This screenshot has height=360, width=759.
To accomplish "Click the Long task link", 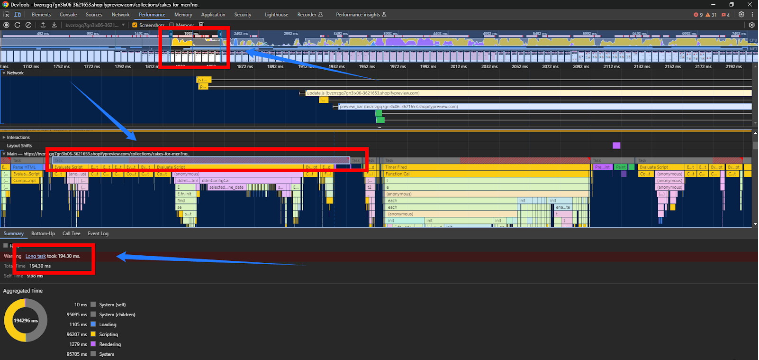I will tap(36, 256).
